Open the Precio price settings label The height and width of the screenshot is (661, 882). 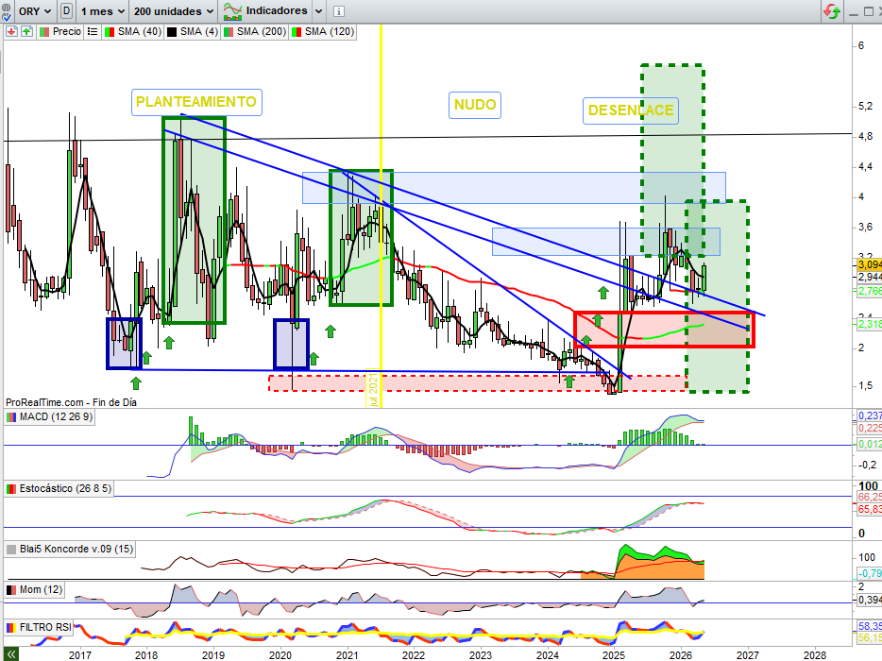(x=60, y=31)
